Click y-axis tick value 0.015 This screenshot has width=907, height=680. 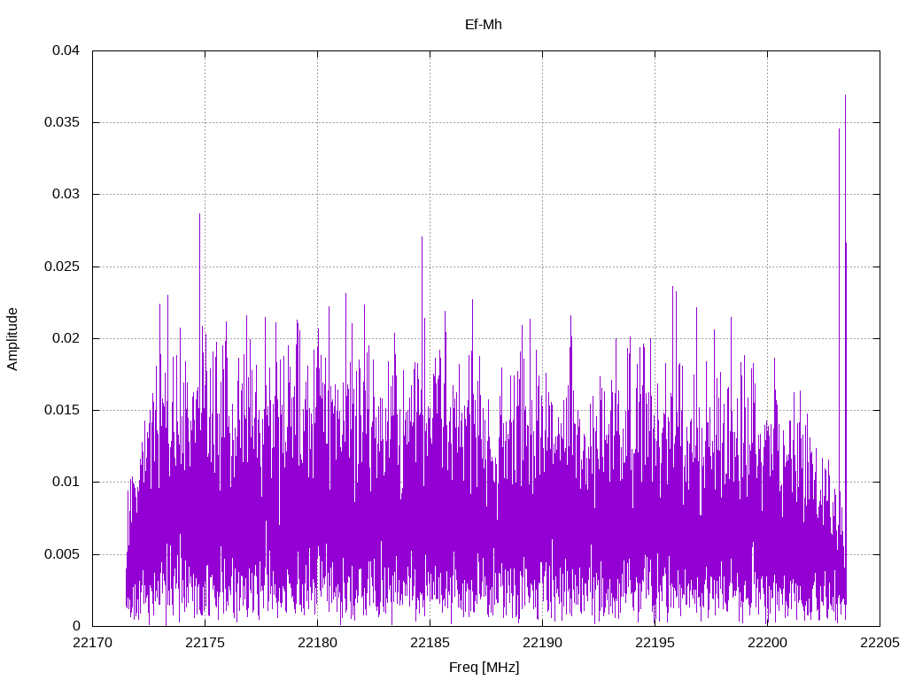point(62,410)
